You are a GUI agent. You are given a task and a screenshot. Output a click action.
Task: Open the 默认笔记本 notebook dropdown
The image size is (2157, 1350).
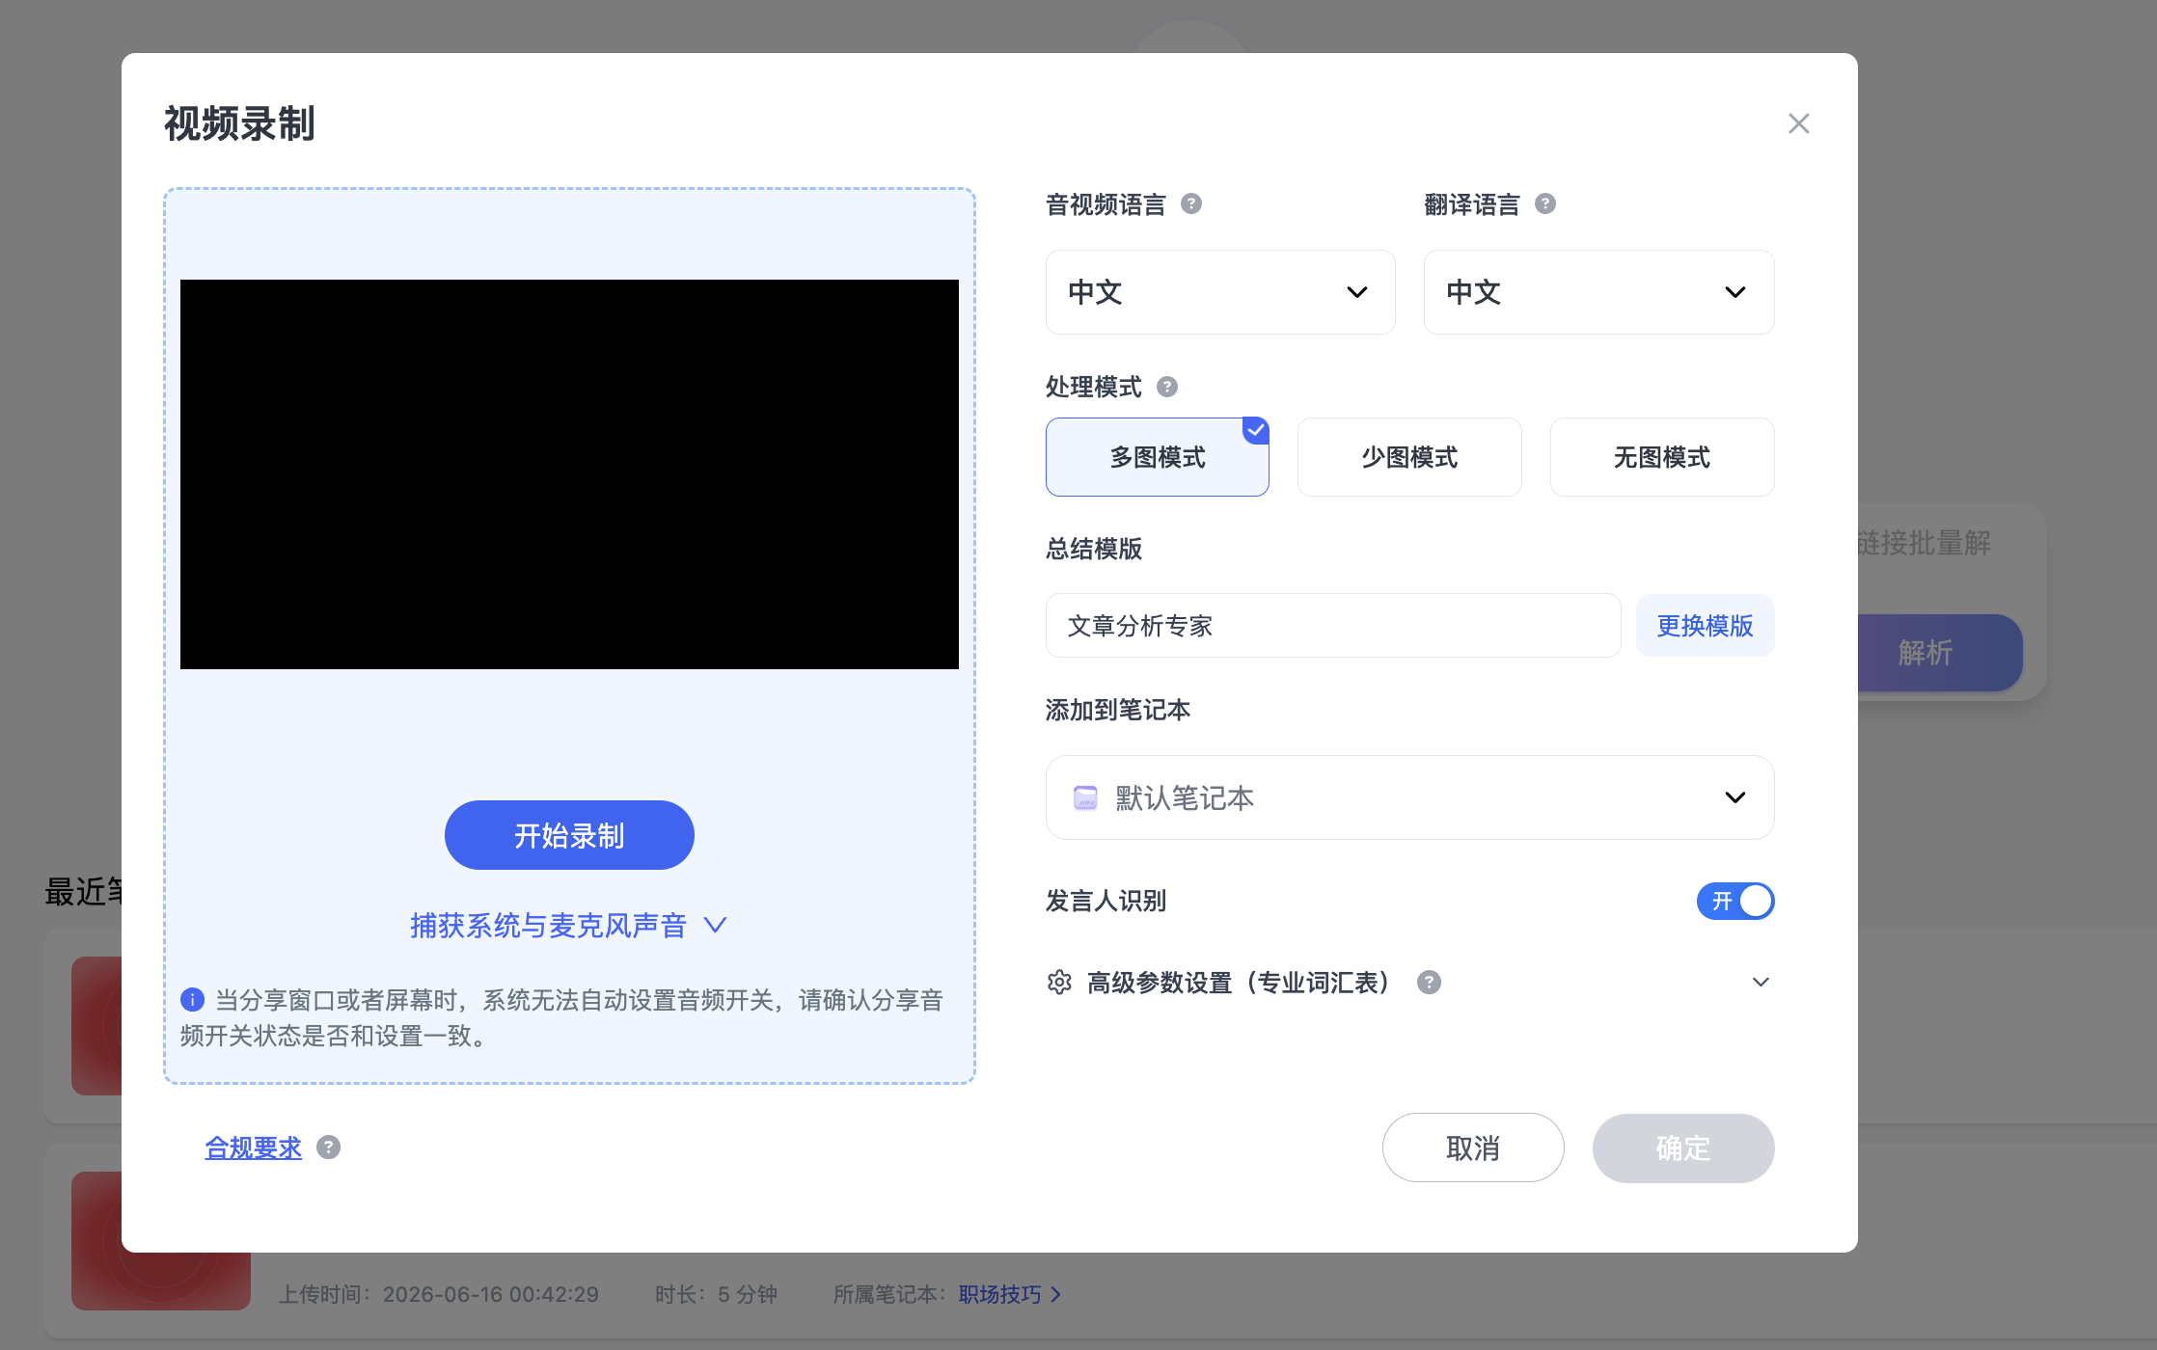point(1409,797)
